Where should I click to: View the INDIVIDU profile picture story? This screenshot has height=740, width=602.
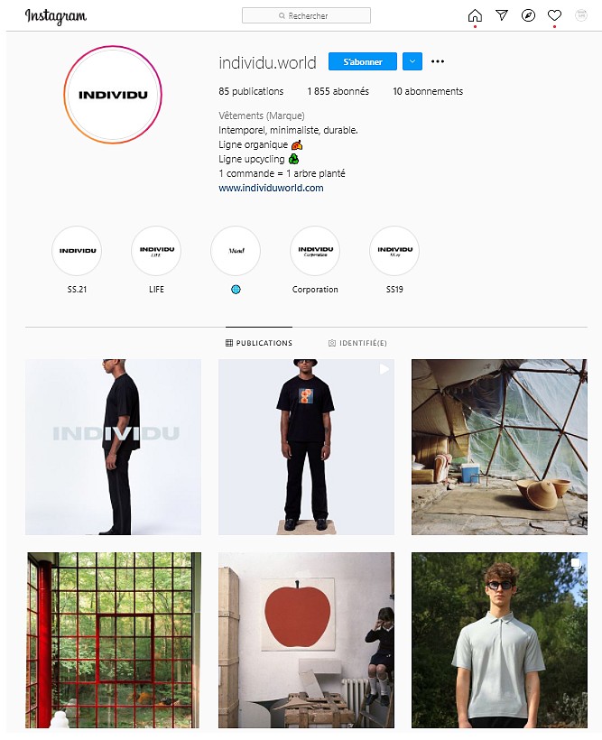point(113,95)
